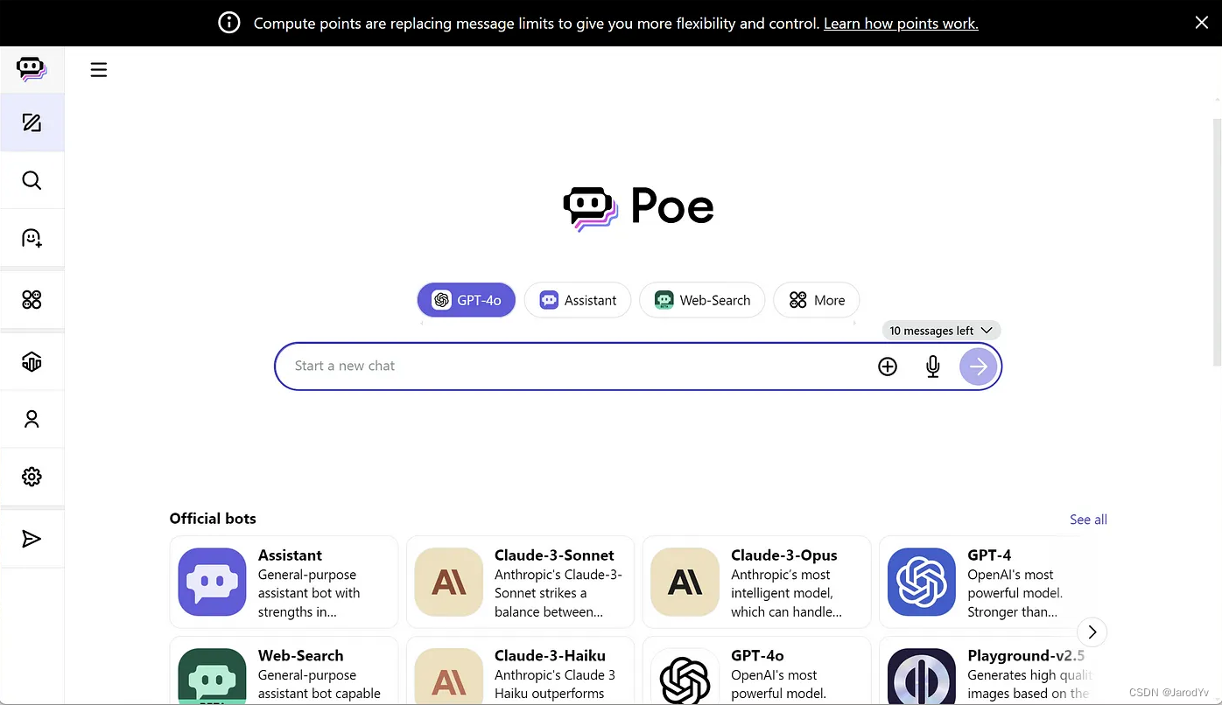Open the Web-Search card title
1222x705 pixels.
(x=300, y=656)
